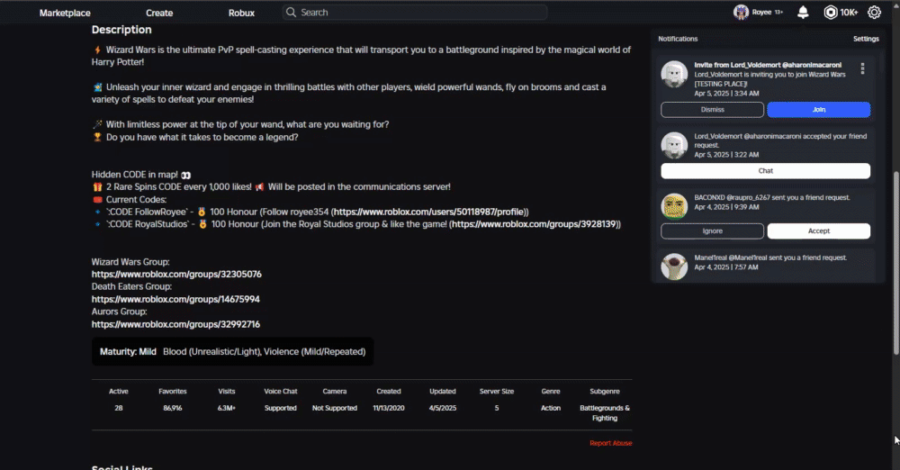
Task: Dismiss the Wizard Wars invite
Action: (x=712, y=110)
